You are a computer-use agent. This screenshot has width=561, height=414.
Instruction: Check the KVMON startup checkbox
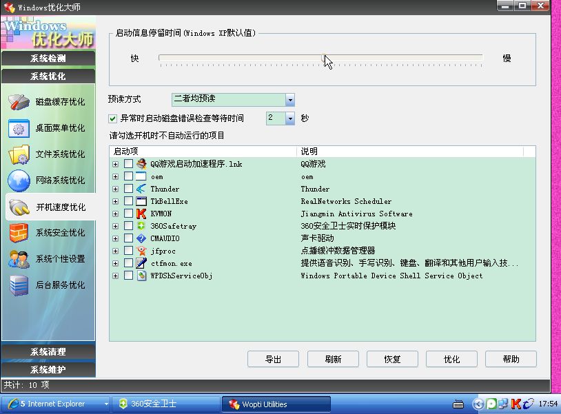coord(128,214)
